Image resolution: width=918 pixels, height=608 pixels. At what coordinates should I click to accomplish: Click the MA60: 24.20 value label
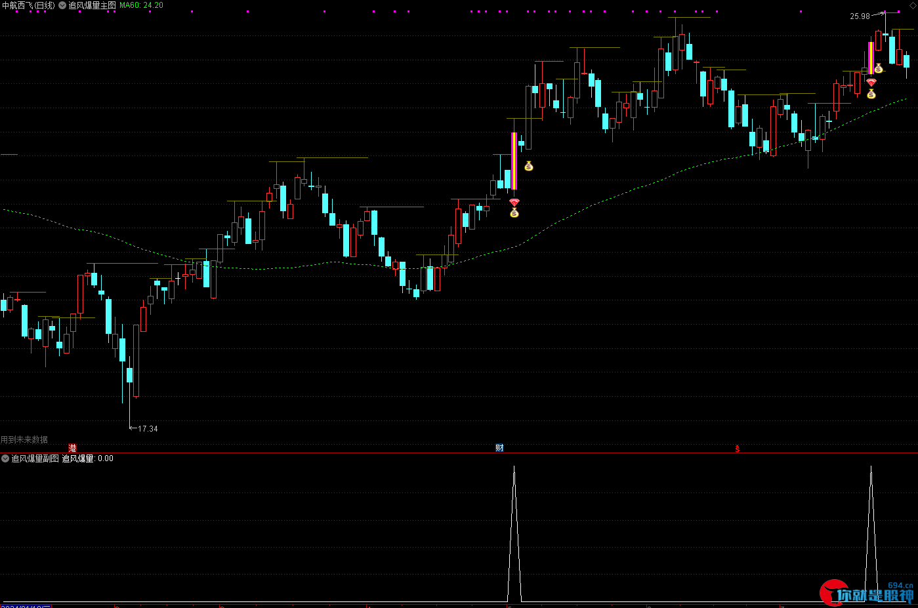[x=141, y=5]
